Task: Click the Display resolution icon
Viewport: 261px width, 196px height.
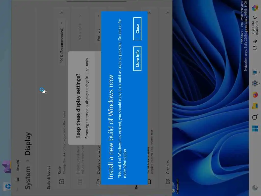Action: [x=80, y=181]
